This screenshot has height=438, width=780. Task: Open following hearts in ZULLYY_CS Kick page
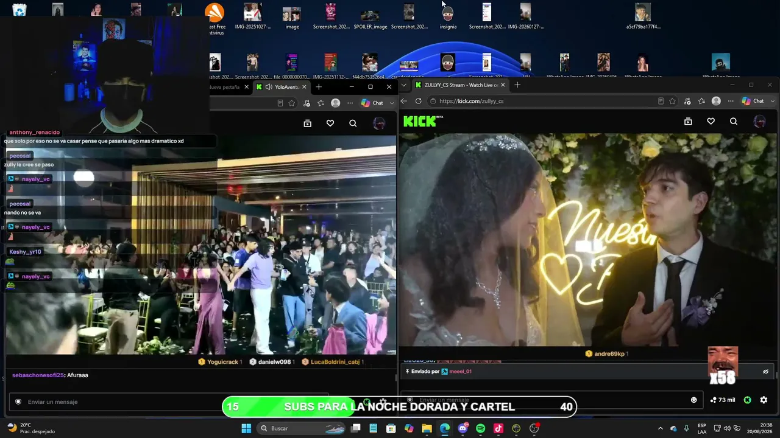tap(711, 122)
